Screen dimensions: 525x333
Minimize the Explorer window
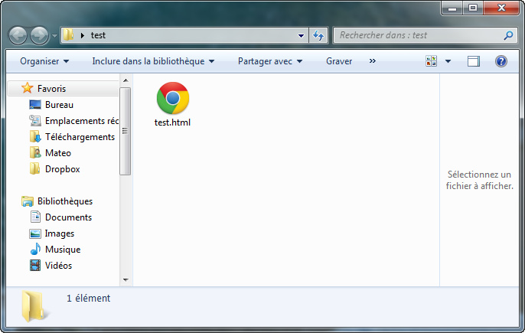point(452,8)
